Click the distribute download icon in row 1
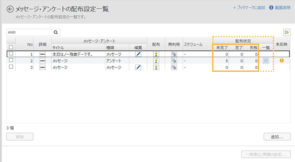The height and width of the screenshot is (162, 295). [x=156, y=54]
